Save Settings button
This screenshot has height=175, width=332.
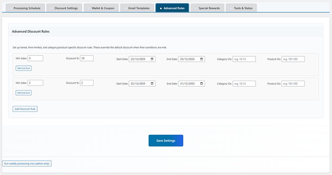click(166, 140)
